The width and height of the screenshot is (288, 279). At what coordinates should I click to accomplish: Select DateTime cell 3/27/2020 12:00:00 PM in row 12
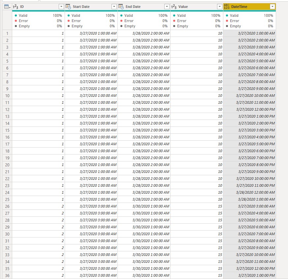tap(250, 109)
